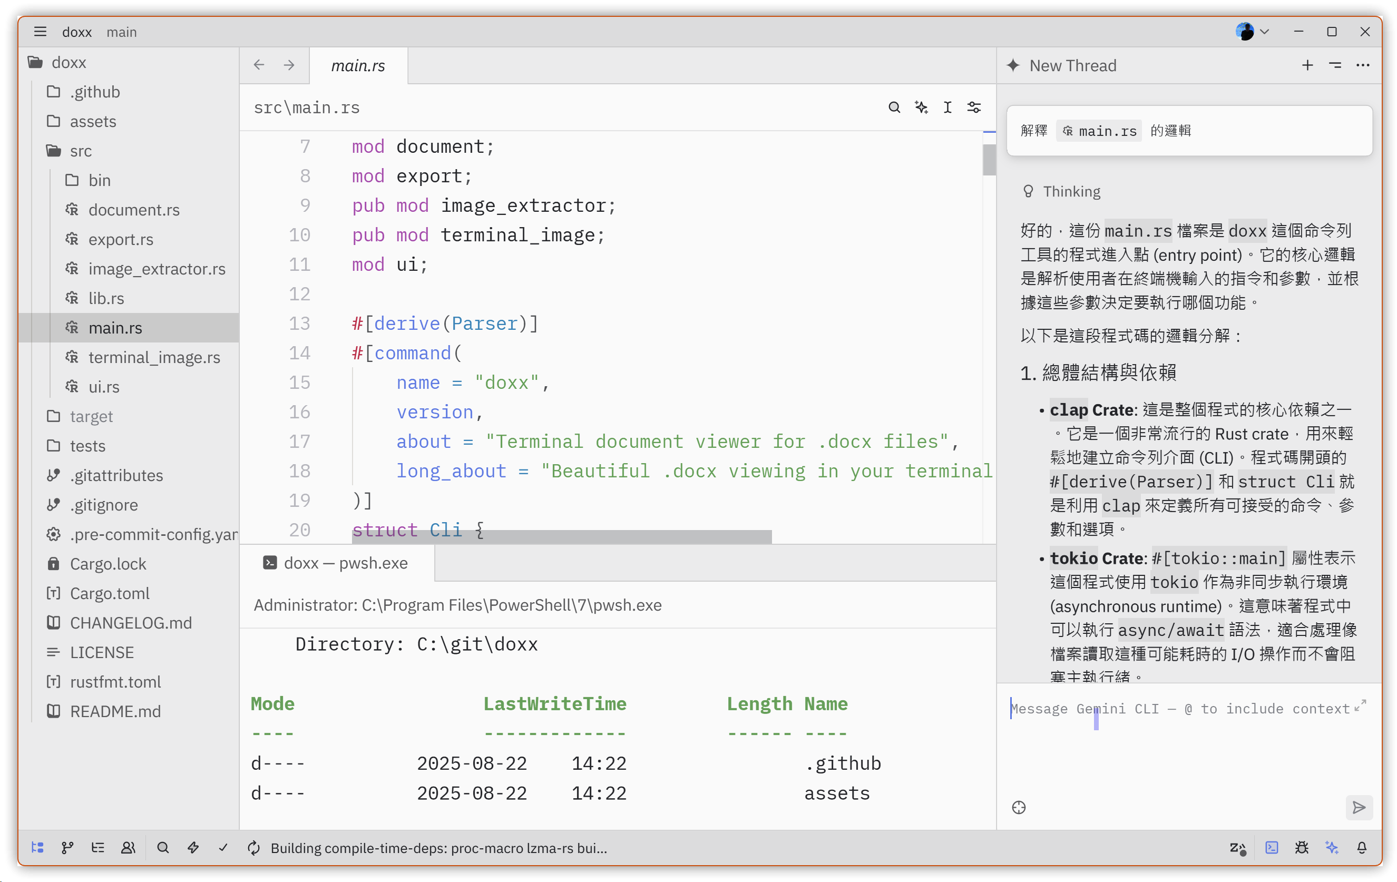Expand the bin folder
The width and height of the screenshot is (1397, 882).
[99, 180]
